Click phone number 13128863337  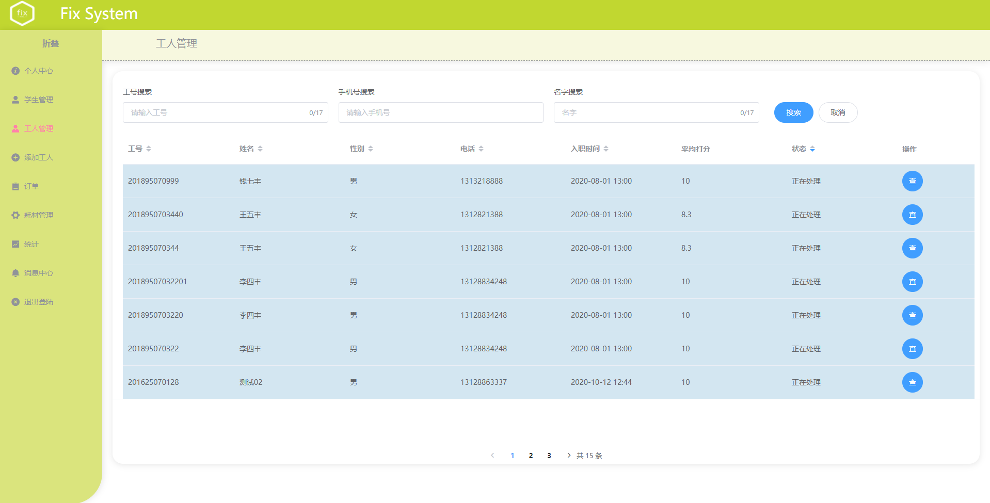click(484, 382)
